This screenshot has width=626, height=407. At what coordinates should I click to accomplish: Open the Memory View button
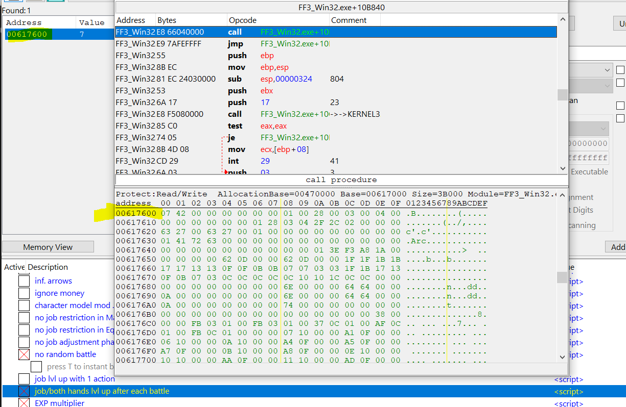click(48, 247)
